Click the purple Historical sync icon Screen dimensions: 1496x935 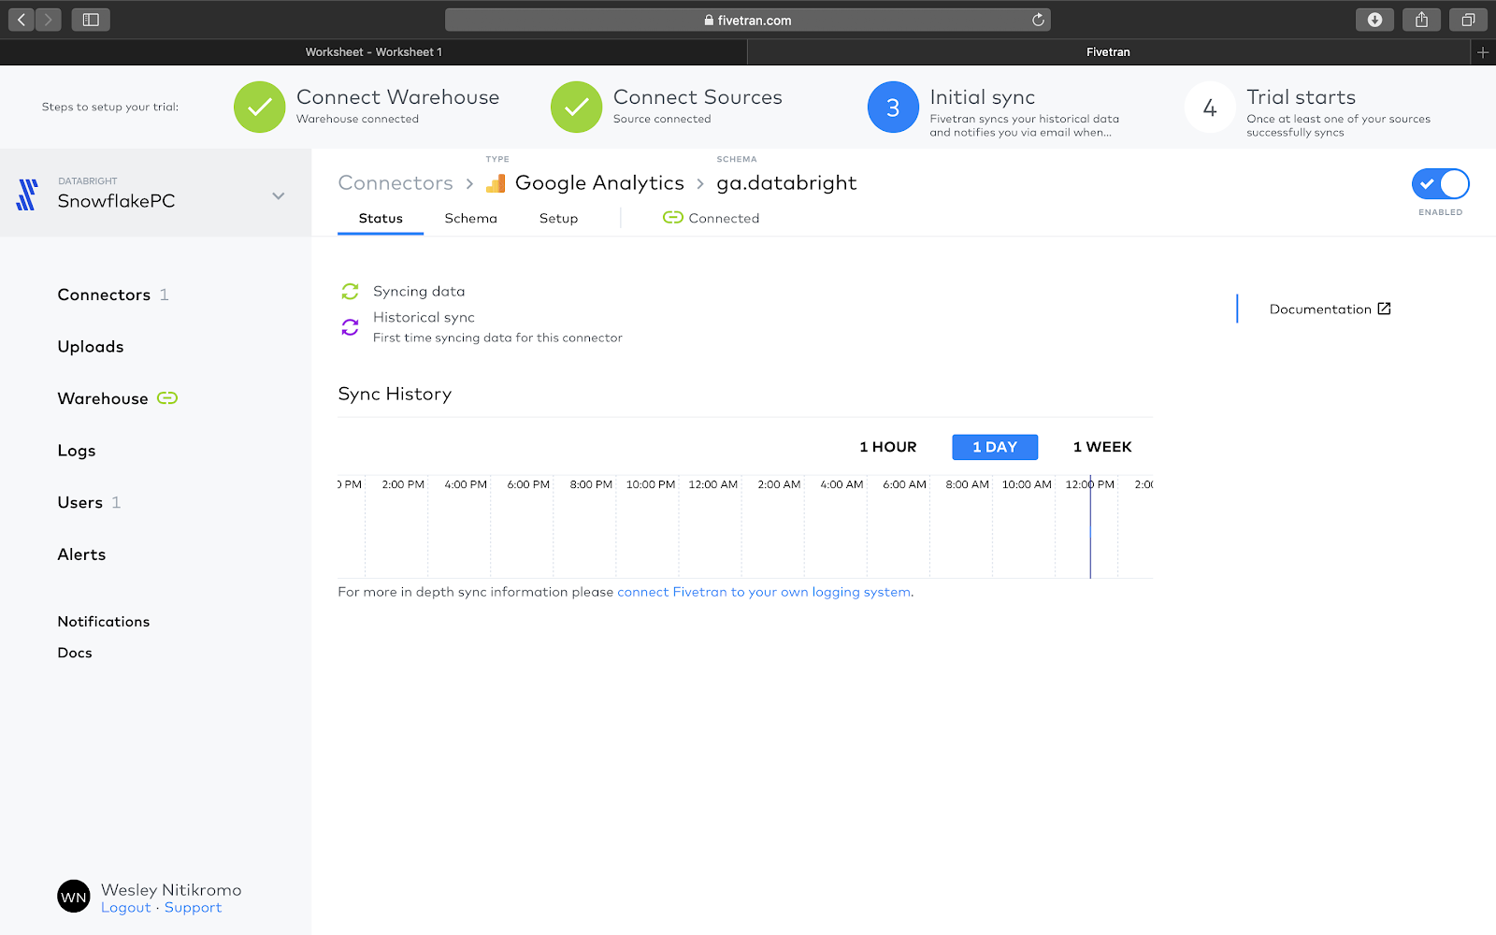350,327
